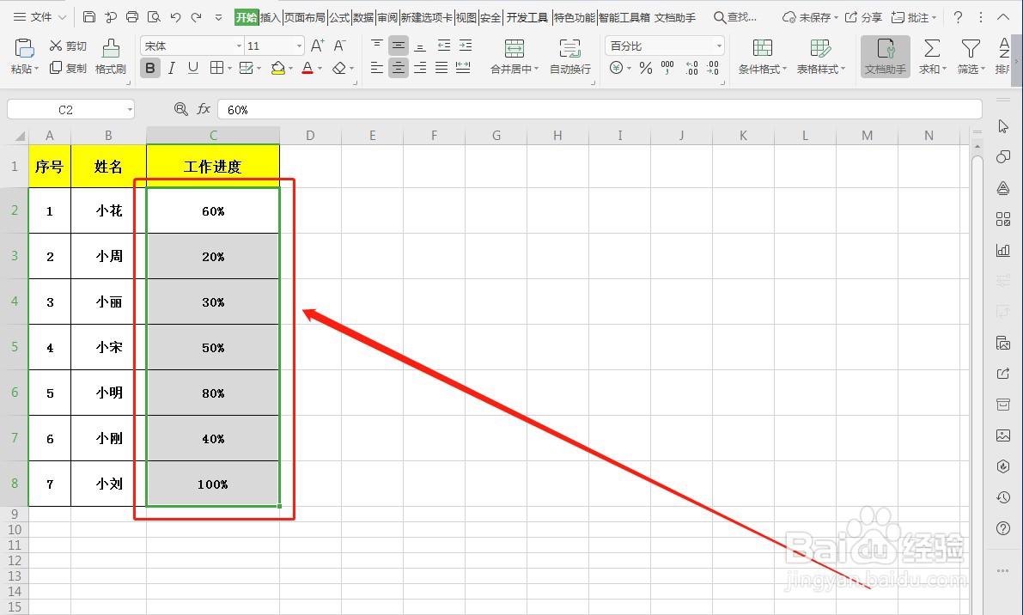The width and height of the screenshot is (1023, 615).
Task: Click the Save icon in quick access bar
Action: click(89, 17)
